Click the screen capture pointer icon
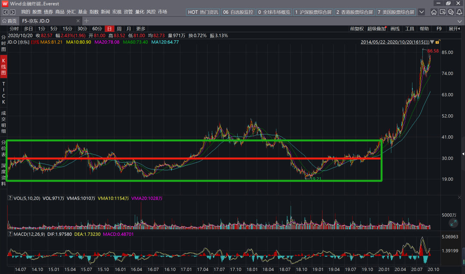Viewport: 465px width, 274px height. [443, 12]
